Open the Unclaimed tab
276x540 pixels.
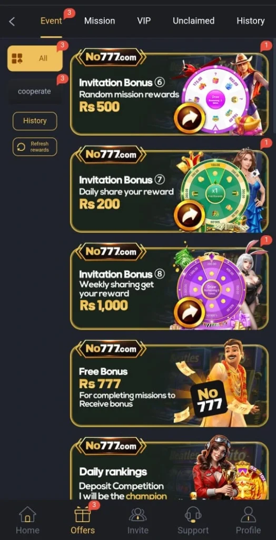[193, 21]
